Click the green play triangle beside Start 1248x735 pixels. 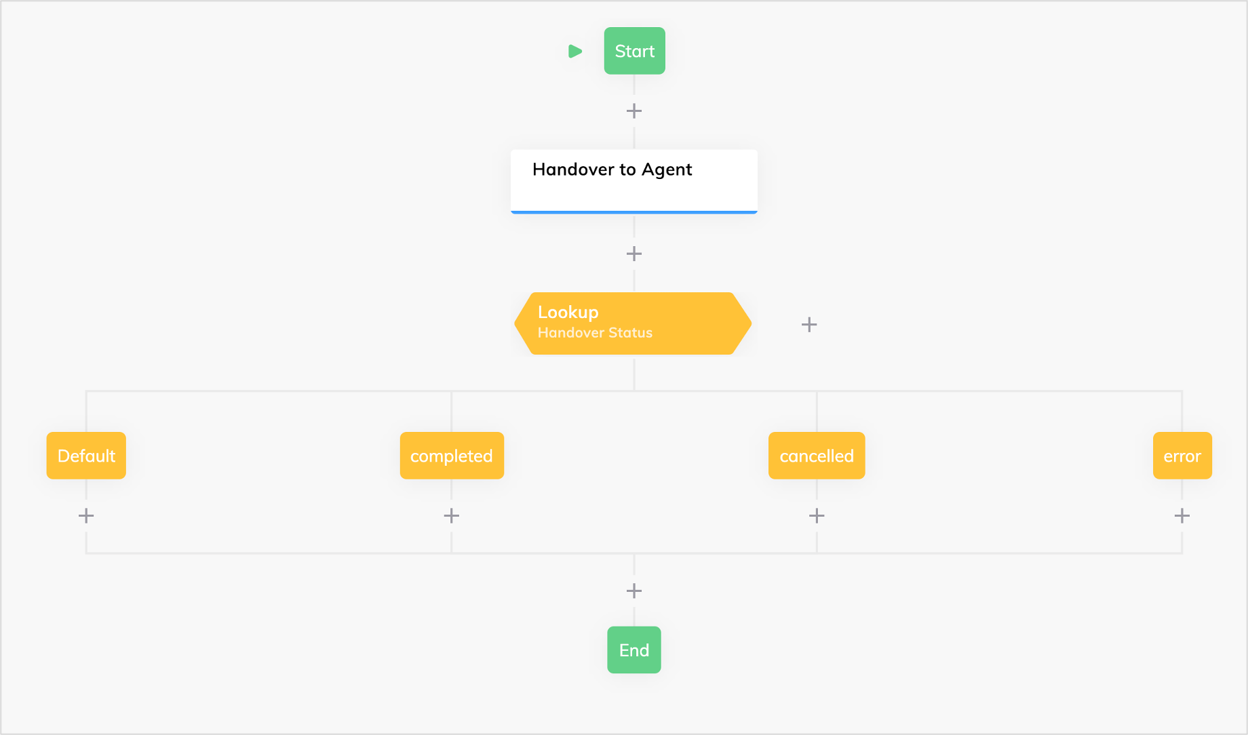[575, 52]
